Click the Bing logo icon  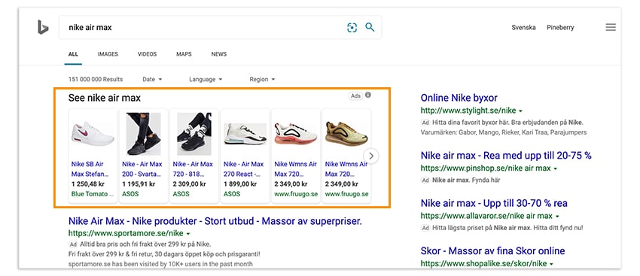point(43,28)
